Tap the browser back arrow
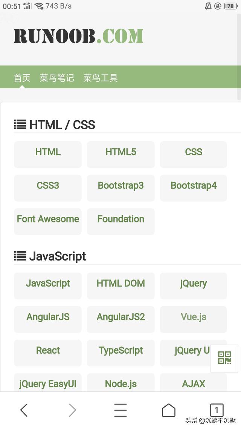241x429 pixels. click(x=24, y=410)
